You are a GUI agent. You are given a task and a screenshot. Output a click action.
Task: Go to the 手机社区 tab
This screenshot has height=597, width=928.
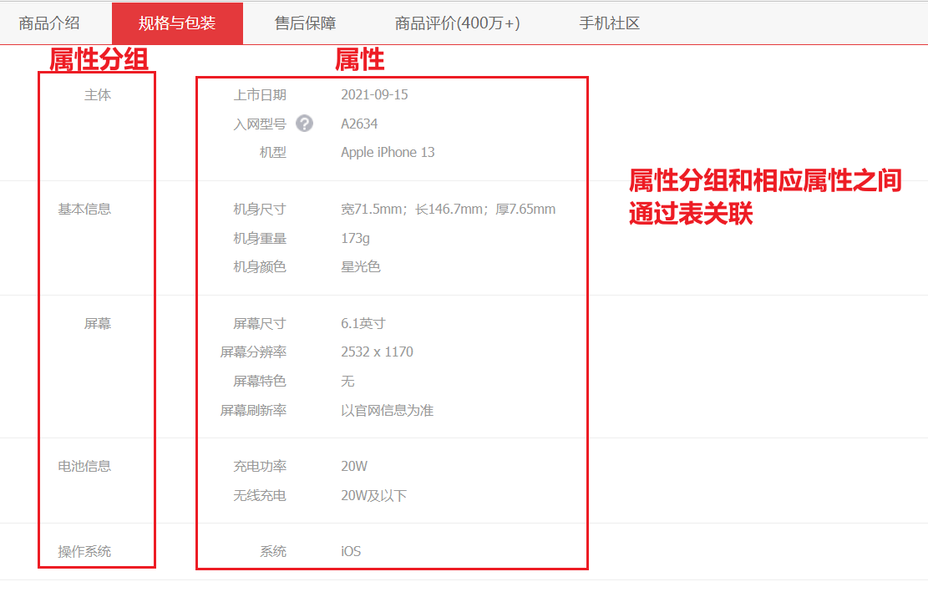pos(609,23)
